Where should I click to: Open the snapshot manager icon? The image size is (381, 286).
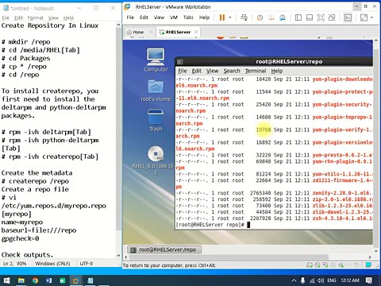pyautogui.click(x=283, y=17)
